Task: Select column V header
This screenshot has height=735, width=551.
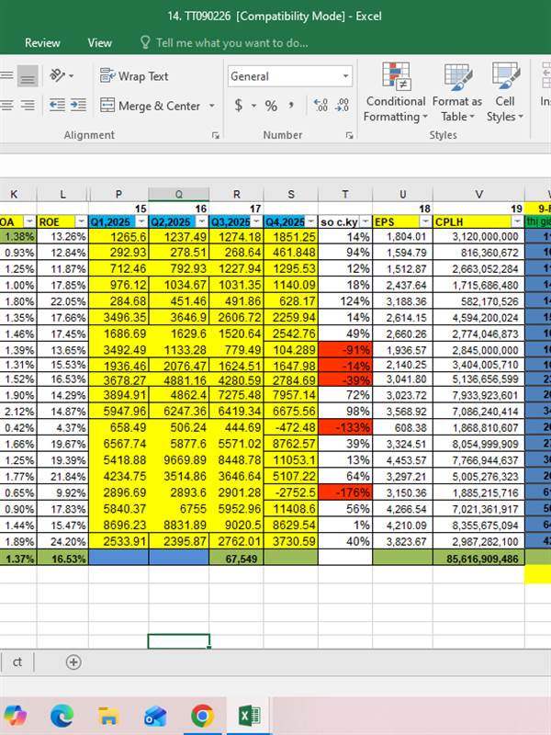Action: point(478,195)
